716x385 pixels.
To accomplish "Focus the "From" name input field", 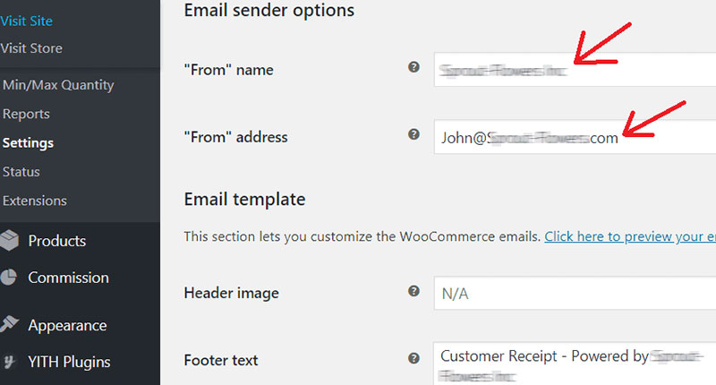I will pos(575,70).
